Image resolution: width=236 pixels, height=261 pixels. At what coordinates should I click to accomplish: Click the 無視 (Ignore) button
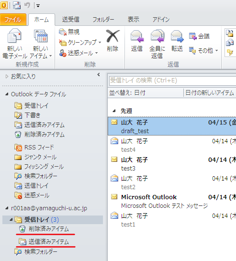pyautogui.click(x=69, y=32)
